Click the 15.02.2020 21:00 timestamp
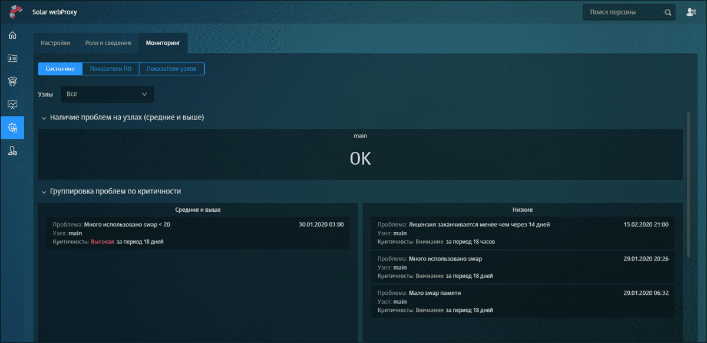Screen dimensions: 707x343 pyautogui.click(x=646, y=224)
